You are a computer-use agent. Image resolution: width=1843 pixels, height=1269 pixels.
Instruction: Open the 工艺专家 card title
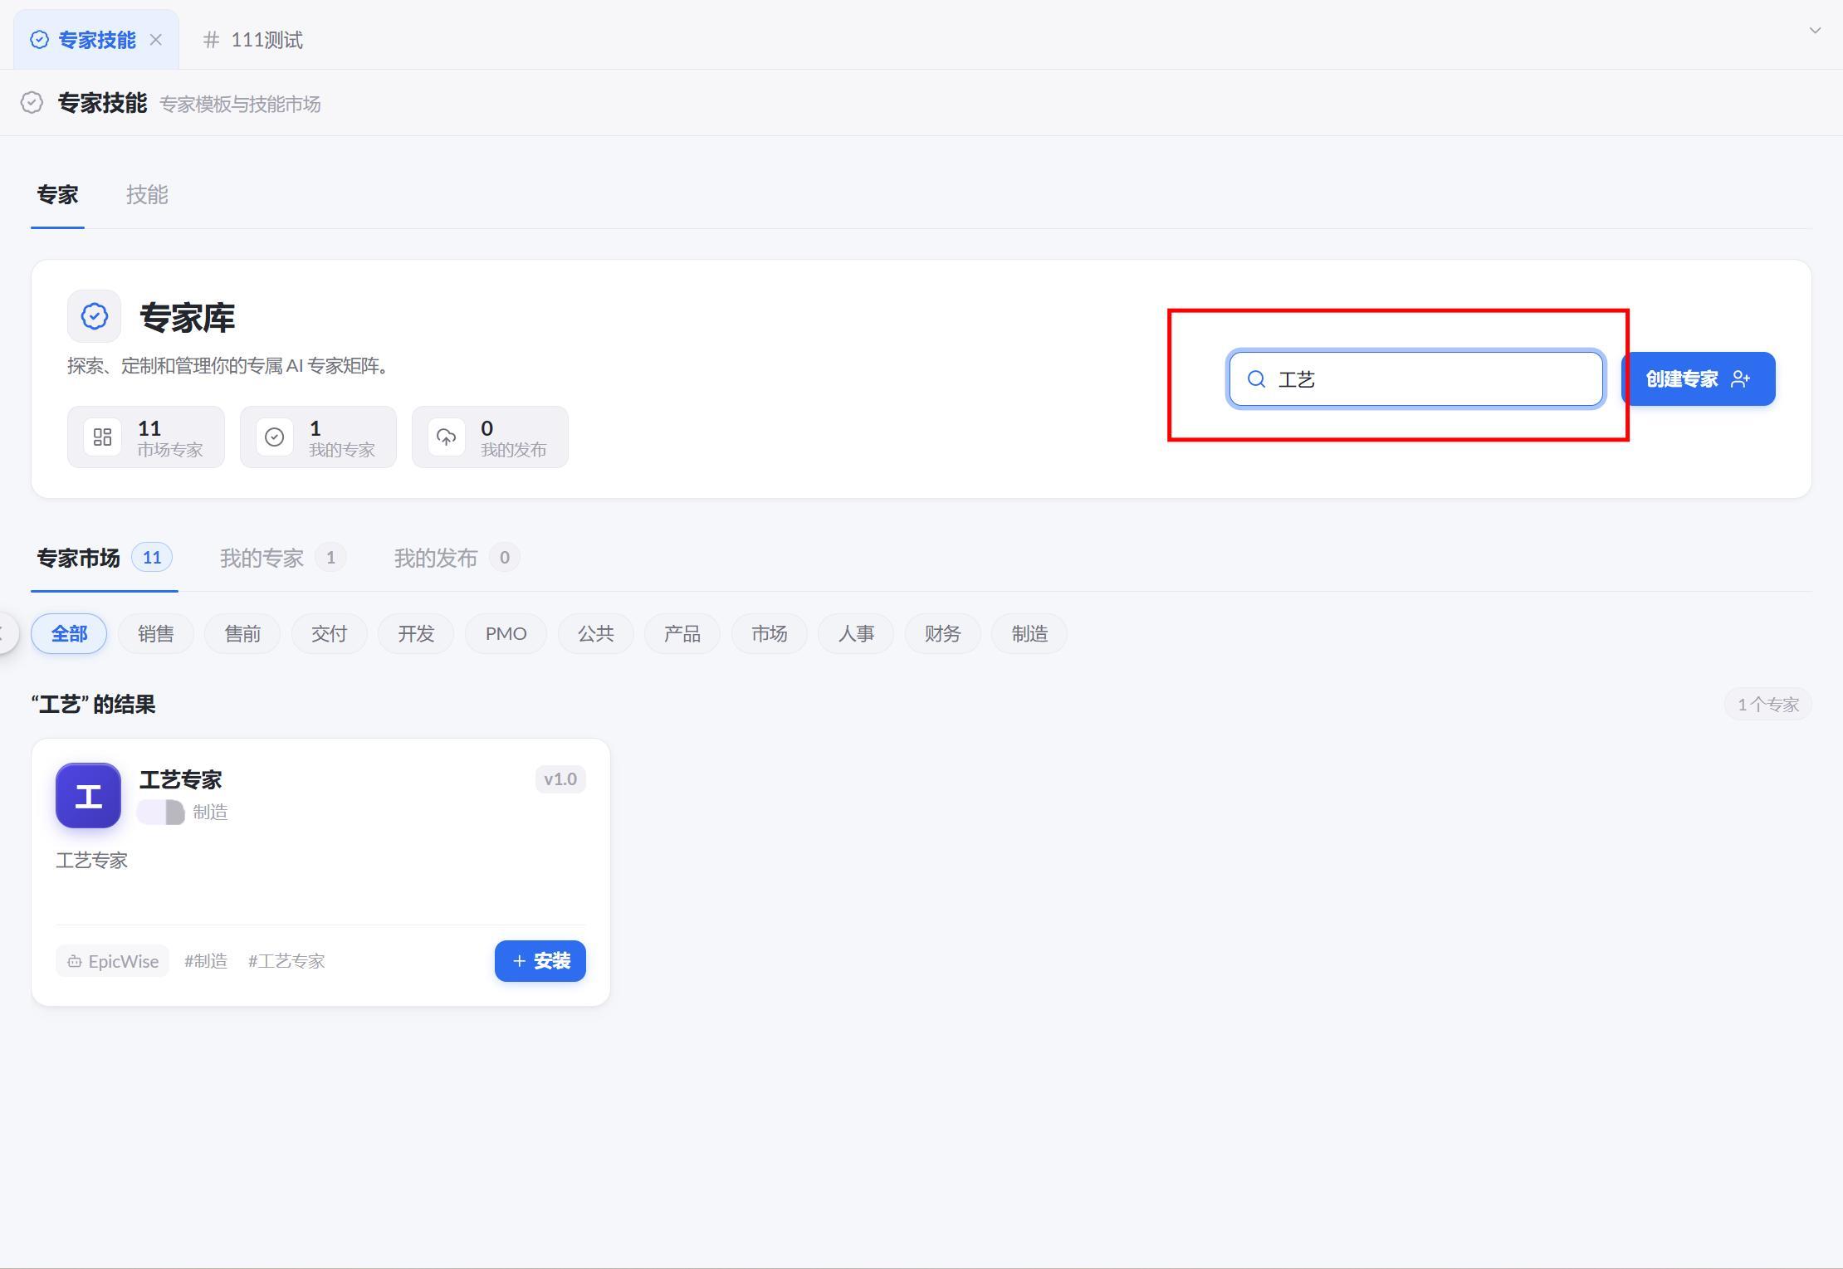click(x=181, y=780)
